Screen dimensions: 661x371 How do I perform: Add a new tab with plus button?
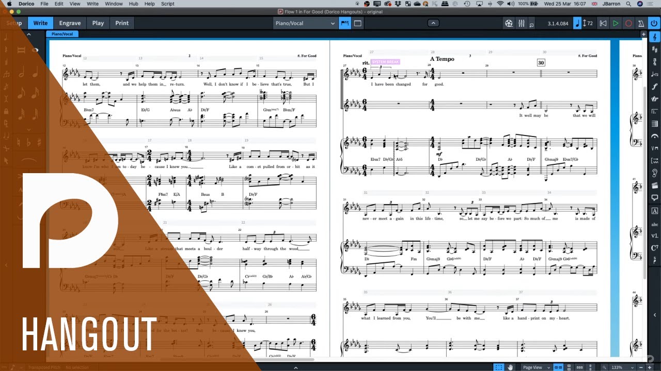(643, 34)
